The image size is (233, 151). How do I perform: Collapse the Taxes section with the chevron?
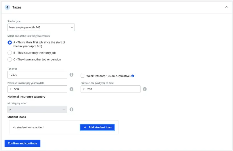226,7
